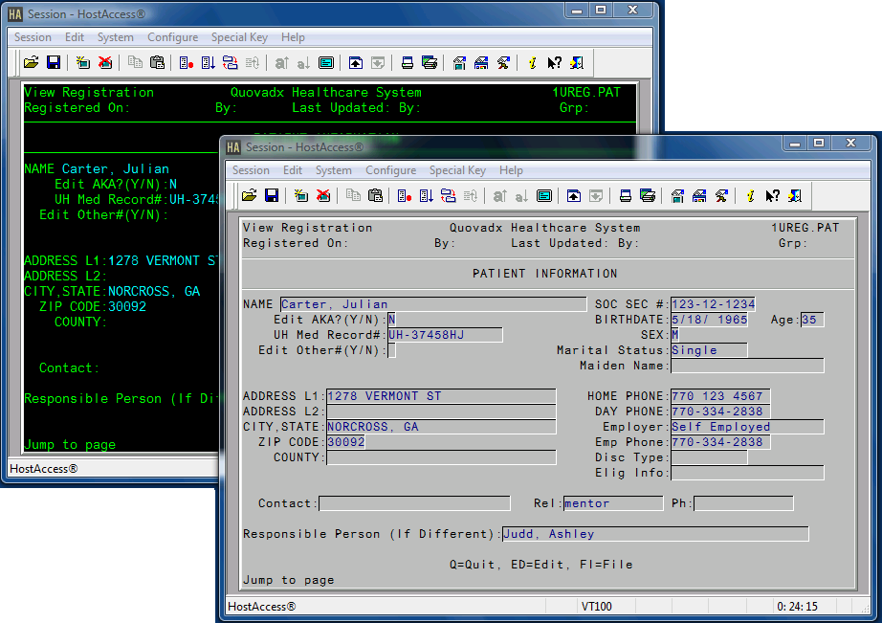882x623 pixels.
Task: Open the Session menu in front window
Action: tap(251, 170)
